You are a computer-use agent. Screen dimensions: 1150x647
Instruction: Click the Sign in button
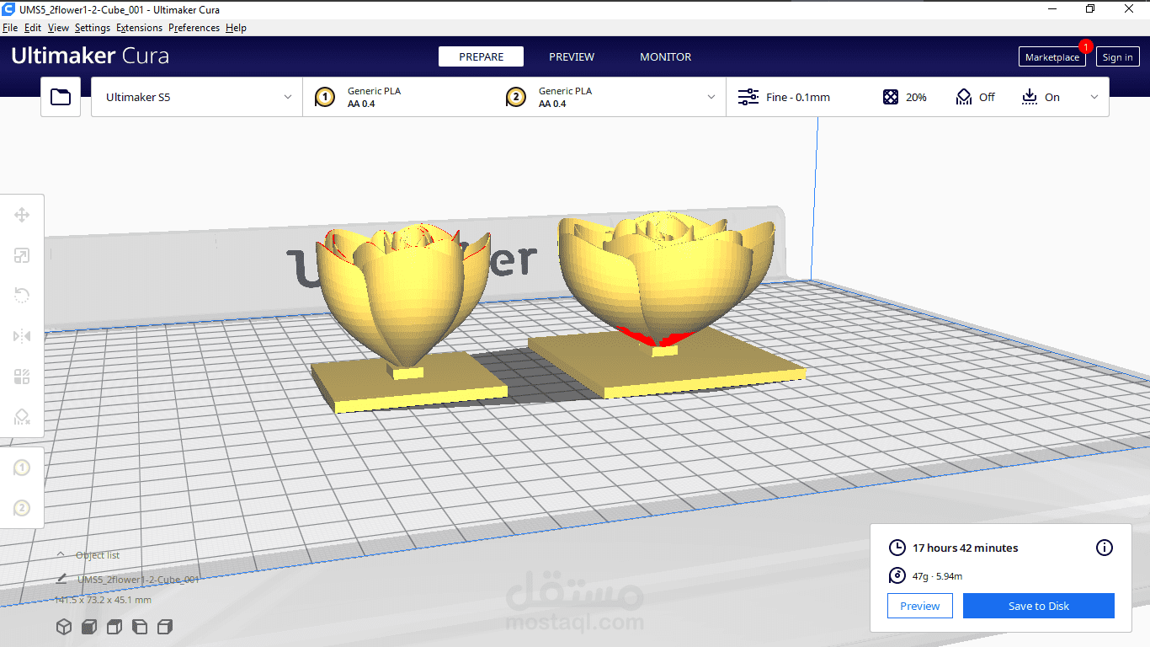(x=1117, y=57)
